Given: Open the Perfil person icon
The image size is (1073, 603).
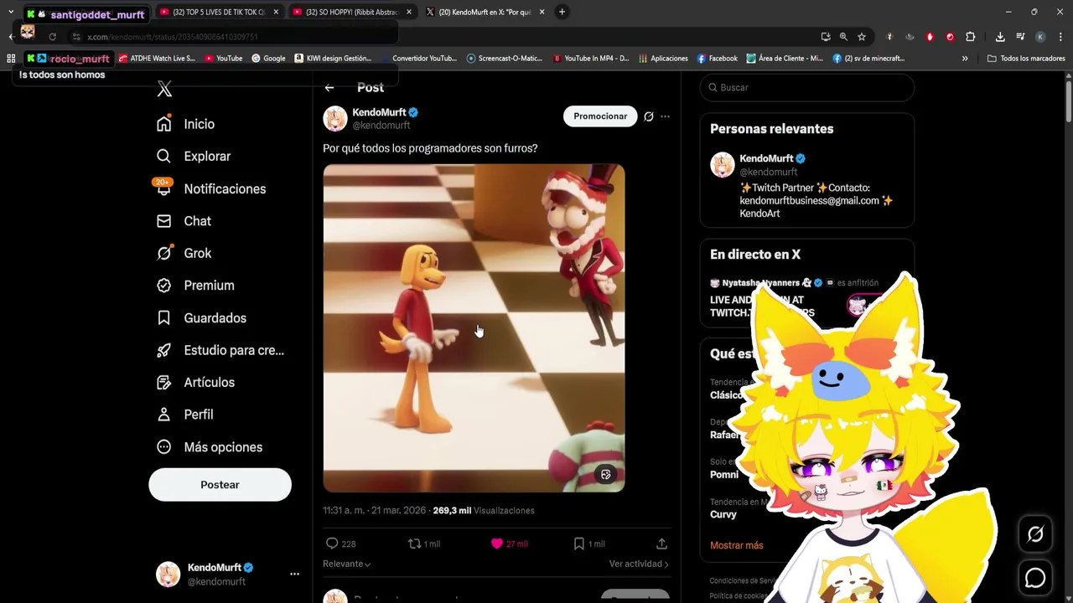Looking at the screenshot, I should tap(164, 415).
